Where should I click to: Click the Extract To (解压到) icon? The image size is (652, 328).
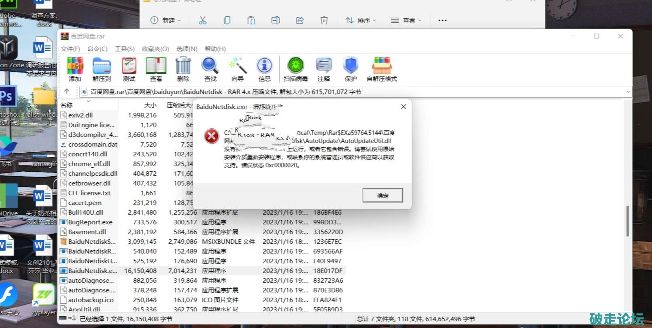click(102, 69)
